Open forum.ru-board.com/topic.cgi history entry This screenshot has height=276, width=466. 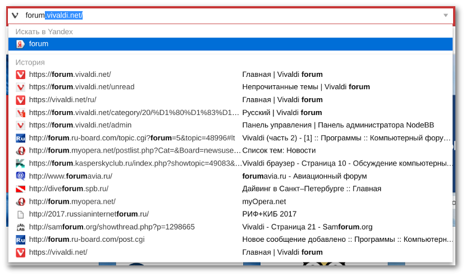230,138
